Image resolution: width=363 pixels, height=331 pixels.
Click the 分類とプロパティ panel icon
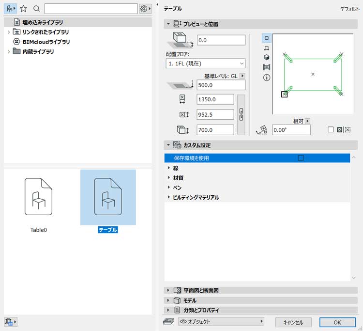point(177,310)
